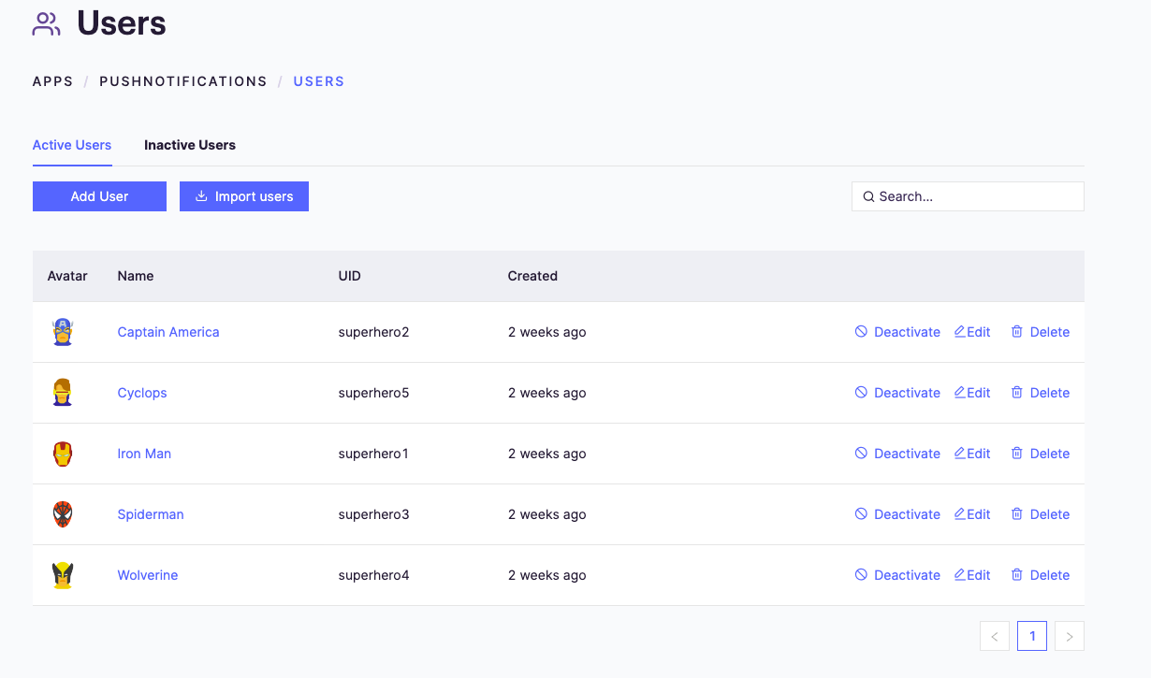Click the Add User button
The image size is (1151, 678).
tap(99, 196)
